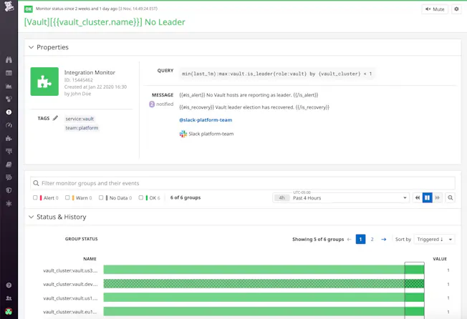467x319 pixels.
Task: Check the No Data filter checkbox
Action: pyautogui.click(x=102, y=197)
